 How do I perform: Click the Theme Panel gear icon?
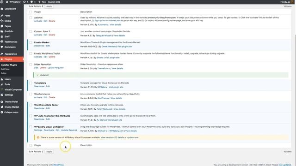[2, 102]
